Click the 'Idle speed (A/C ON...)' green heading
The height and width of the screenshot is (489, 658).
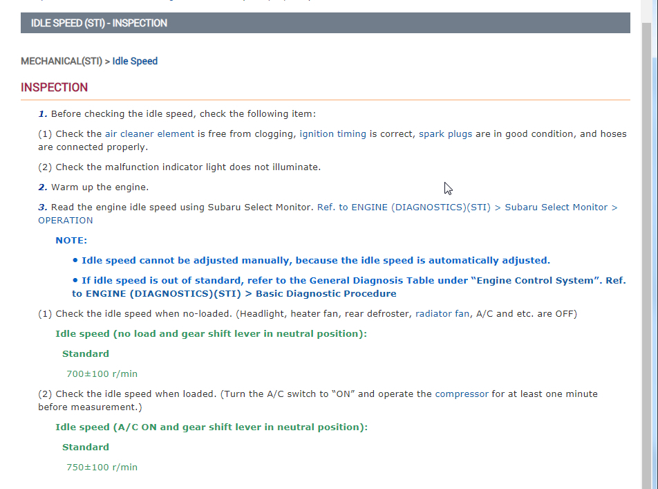pyautogui.click(x=211, y=427)
